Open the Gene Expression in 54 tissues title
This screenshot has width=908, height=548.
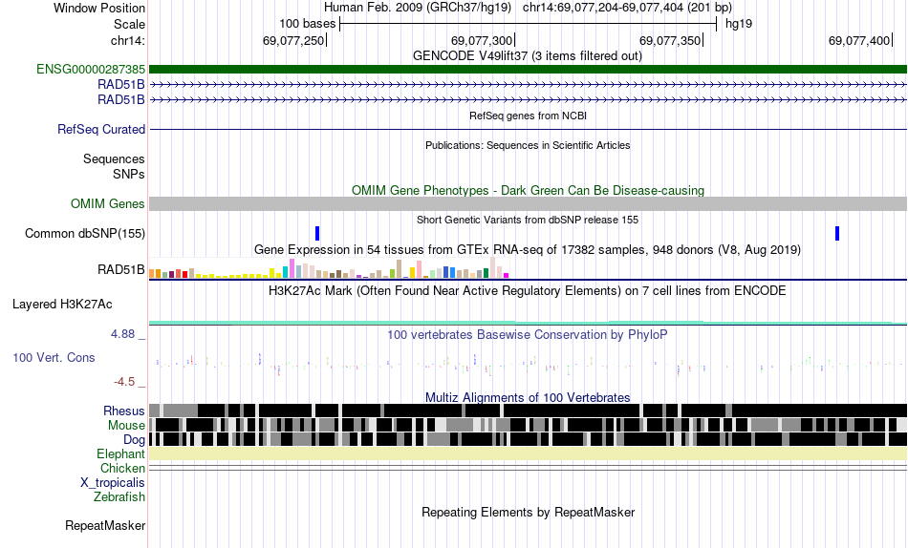pos(528,249)
